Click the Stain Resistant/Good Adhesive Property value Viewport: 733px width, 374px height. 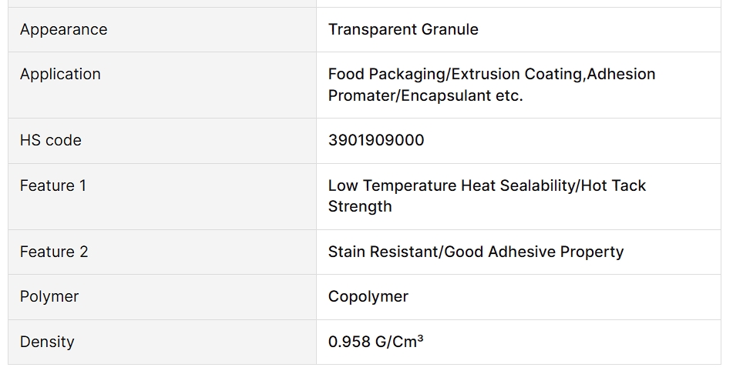pos(476,252)
